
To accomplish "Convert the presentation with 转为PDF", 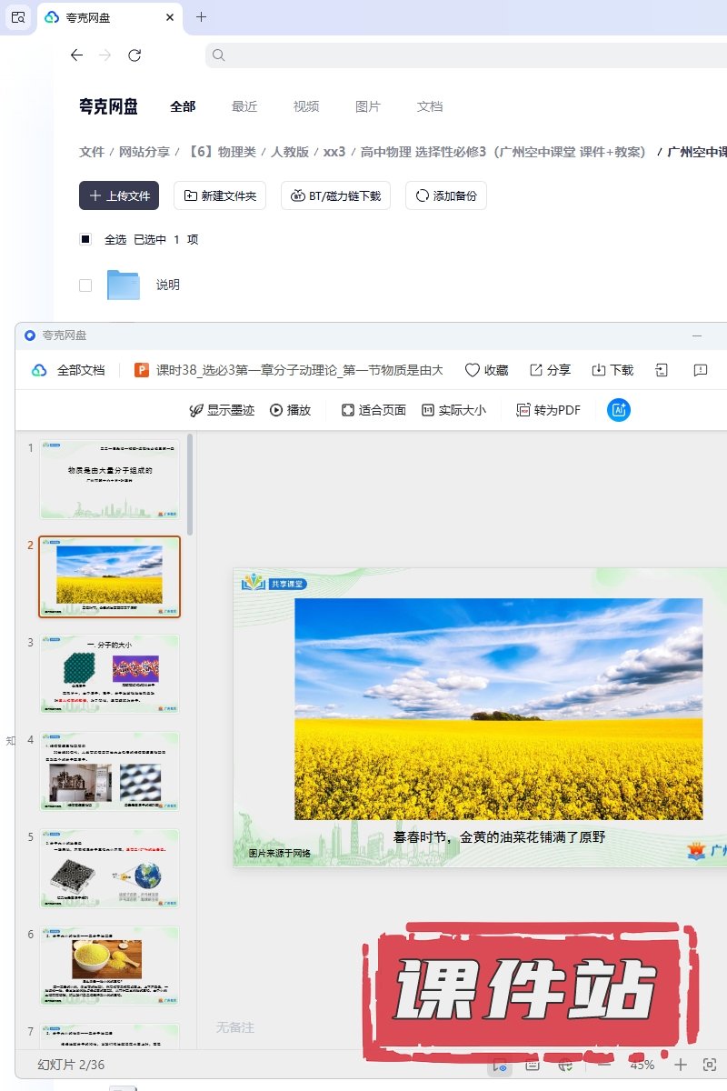I will pos(548,410).
